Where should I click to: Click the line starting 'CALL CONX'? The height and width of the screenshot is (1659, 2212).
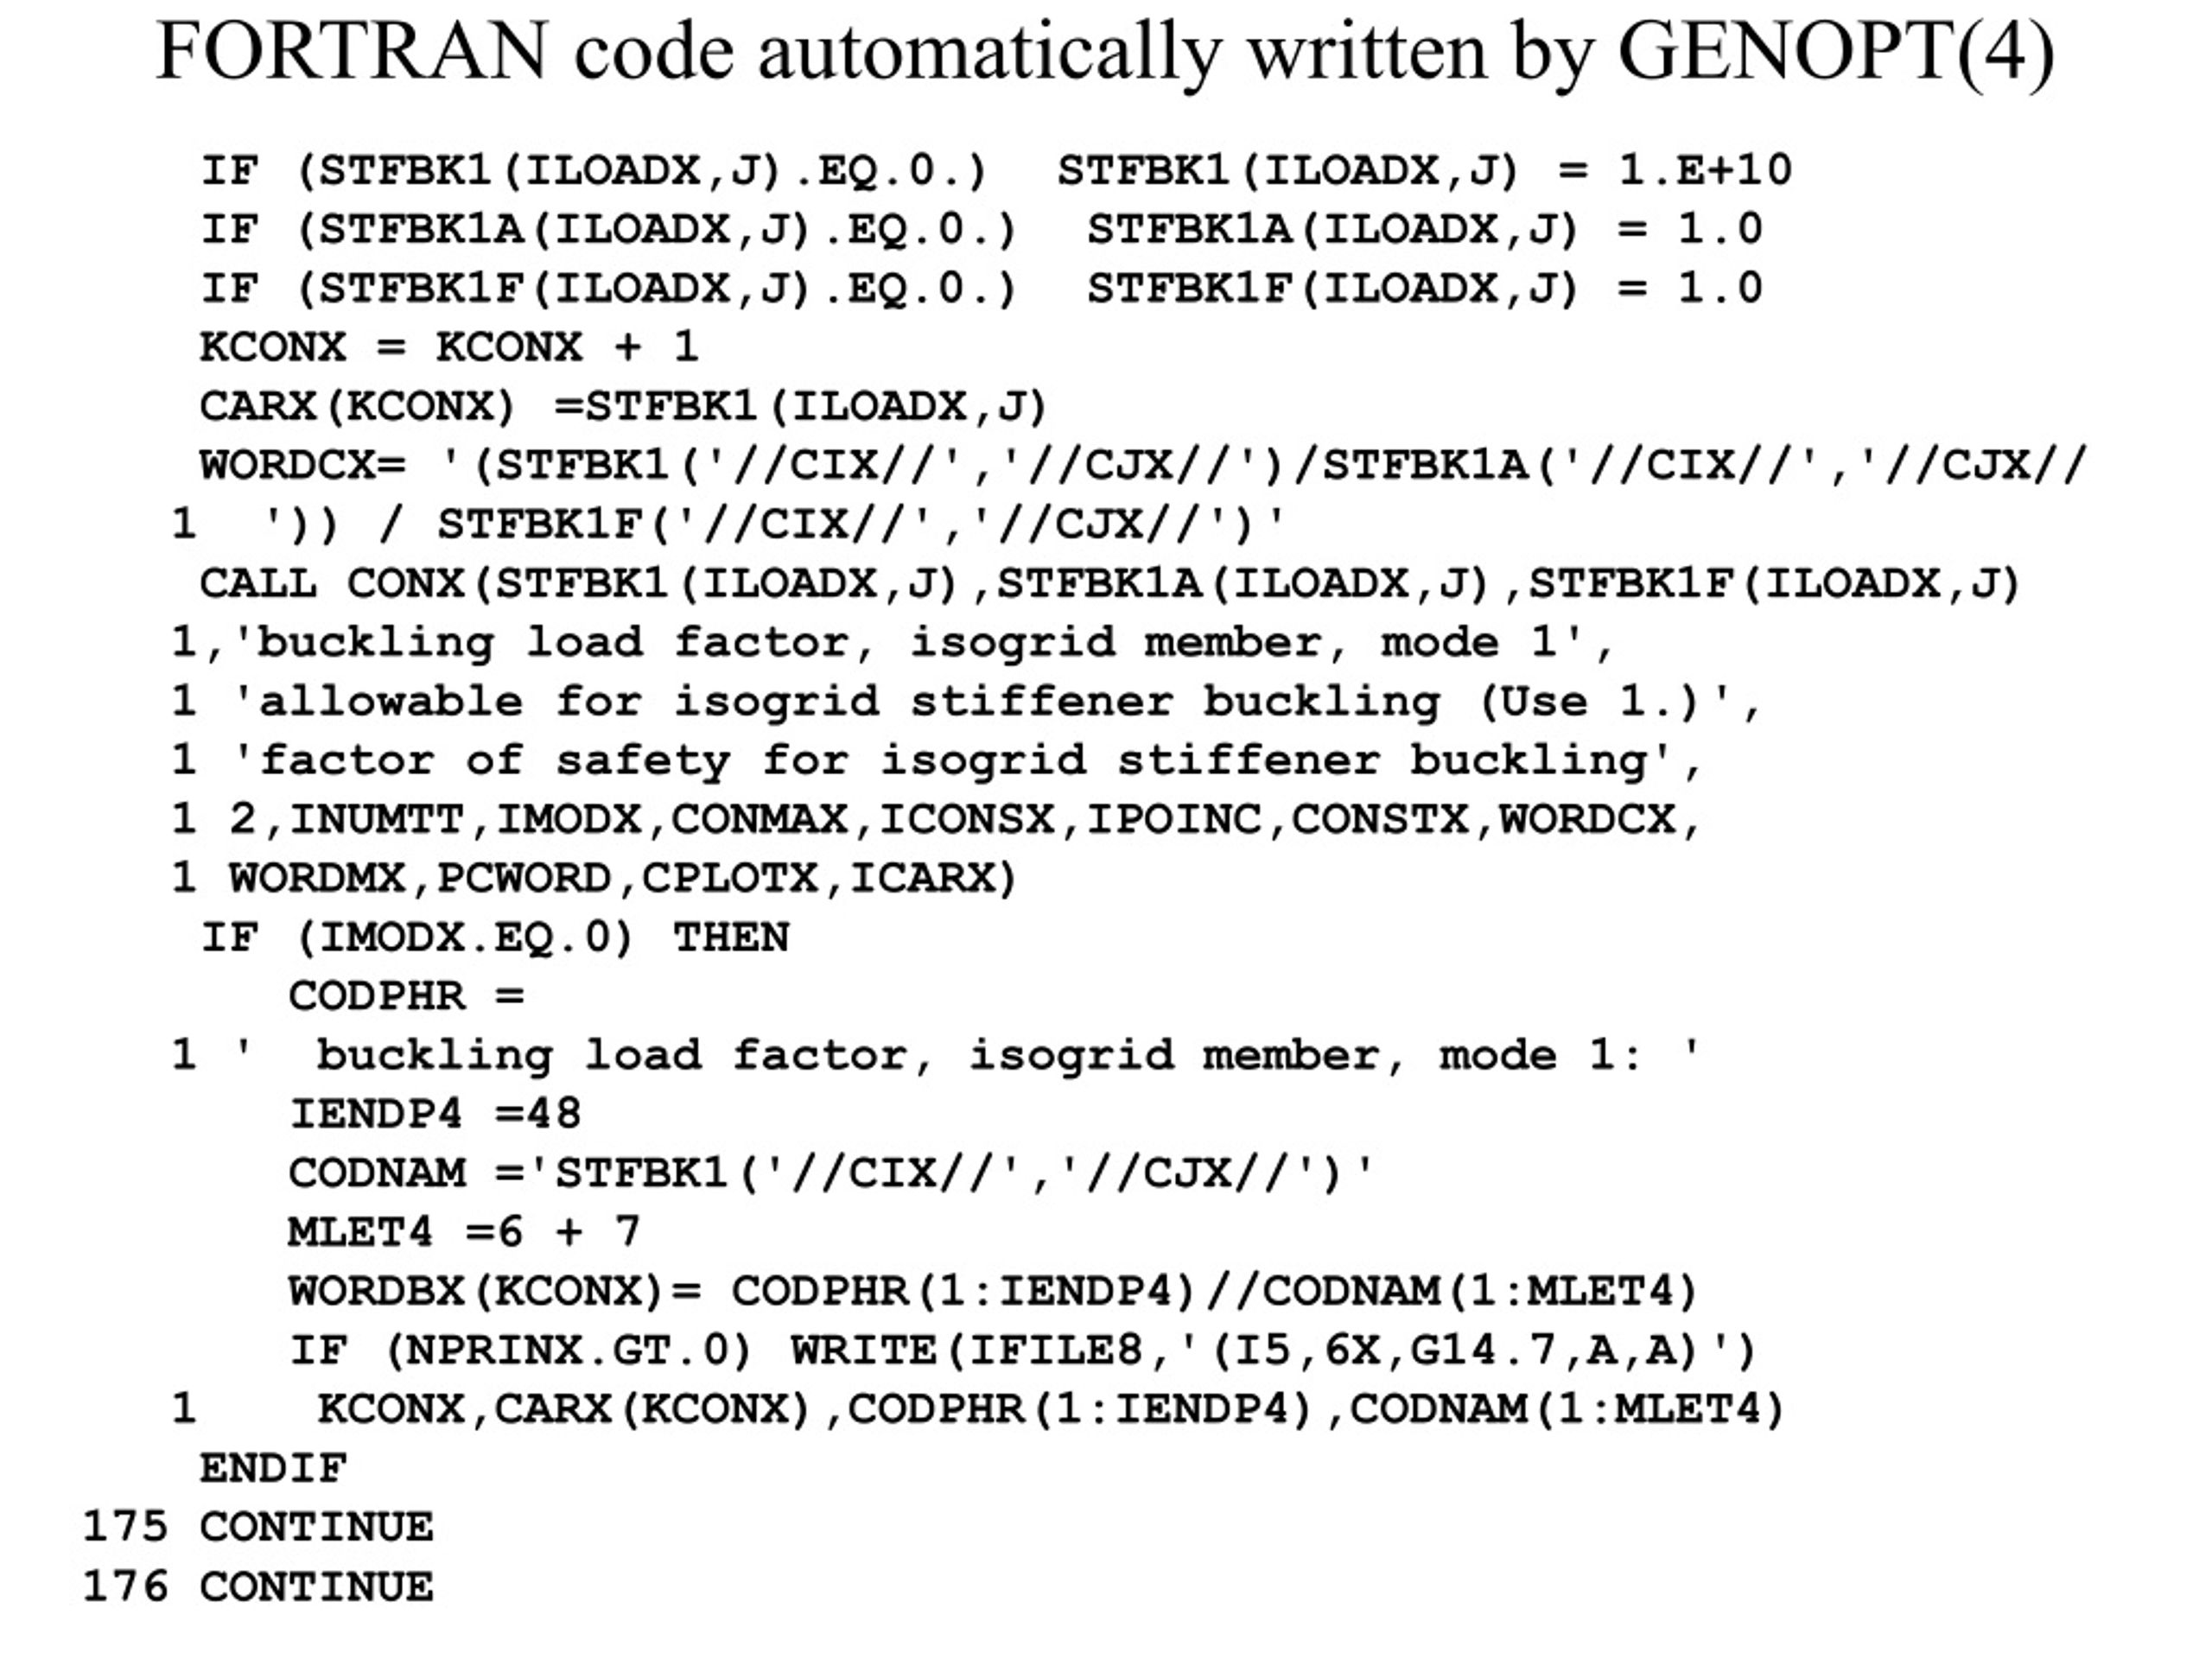coord(1111,583)
